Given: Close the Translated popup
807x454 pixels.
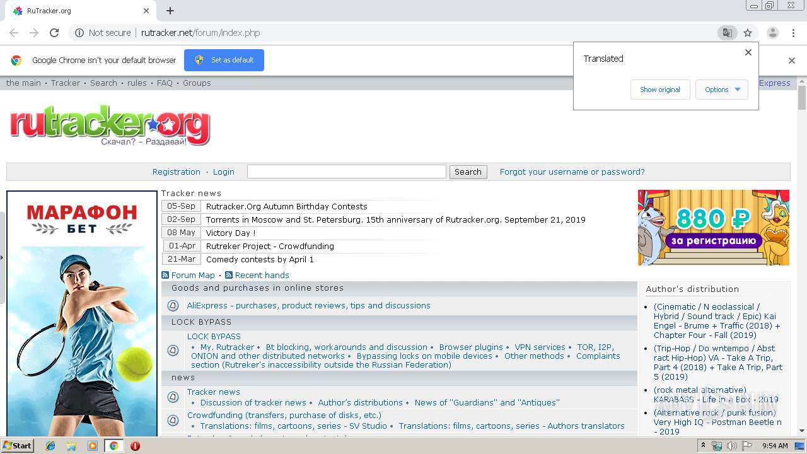Looking at the screenshot, I should [x=748, y=52].
